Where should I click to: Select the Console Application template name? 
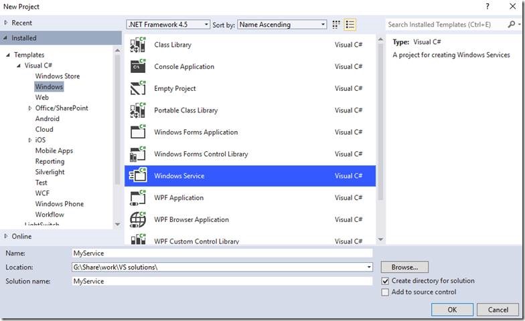pyautogui.click(x=184, y=67)
